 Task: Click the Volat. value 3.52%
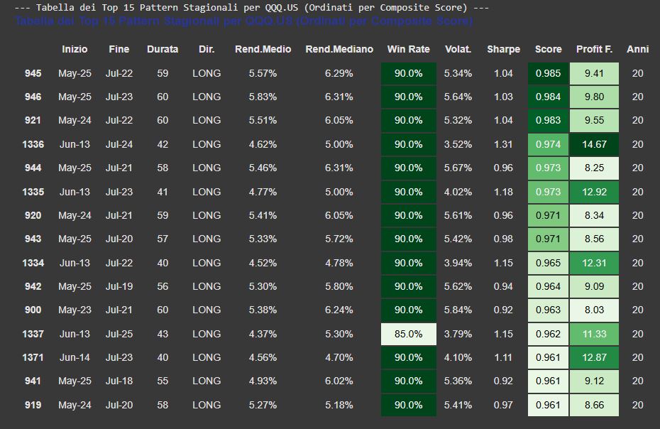click(458, 145)
